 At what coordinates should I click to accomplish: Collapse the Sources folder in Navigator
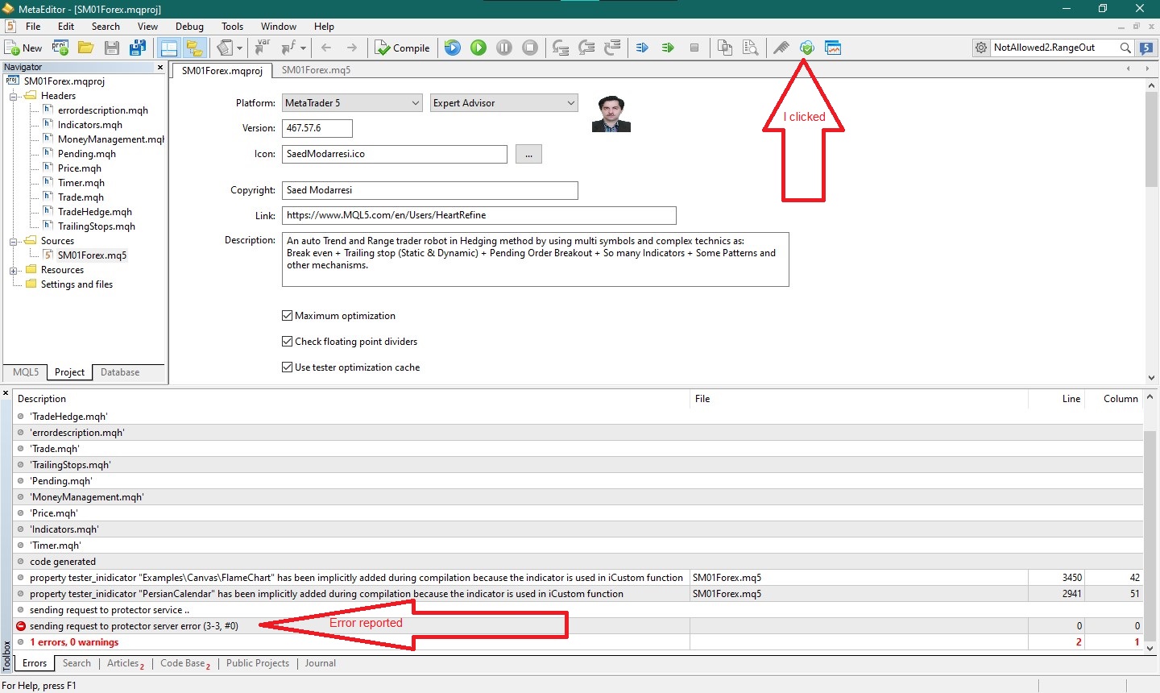(14, 241)
